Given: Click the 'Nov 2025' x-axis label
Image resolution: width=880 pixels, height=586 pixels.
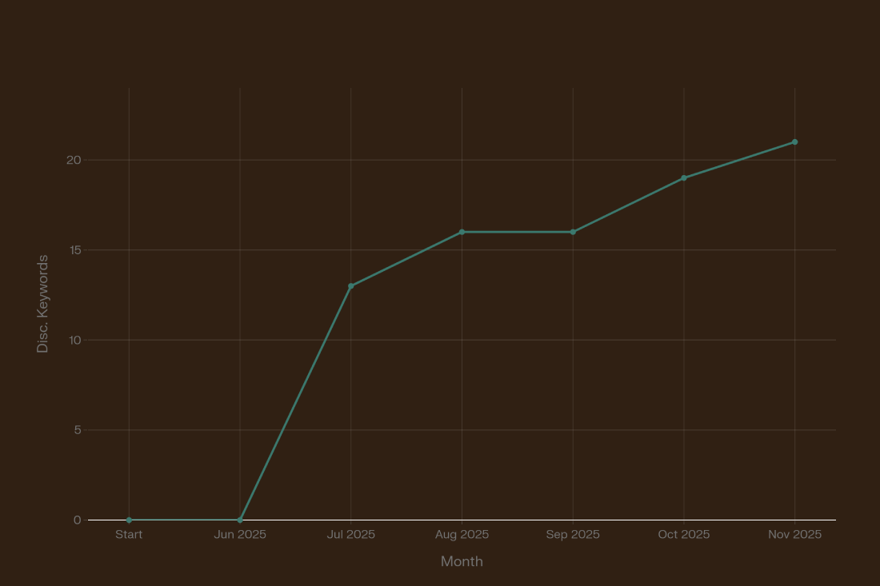Looking at the screenshot, I should tap(794, 535).
